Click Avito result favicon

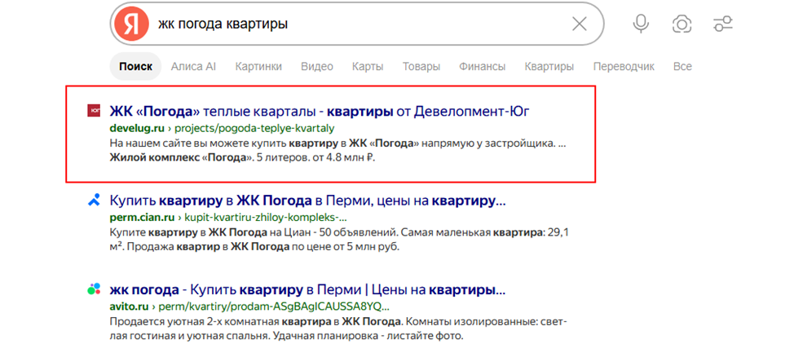[x=94, y=289]
